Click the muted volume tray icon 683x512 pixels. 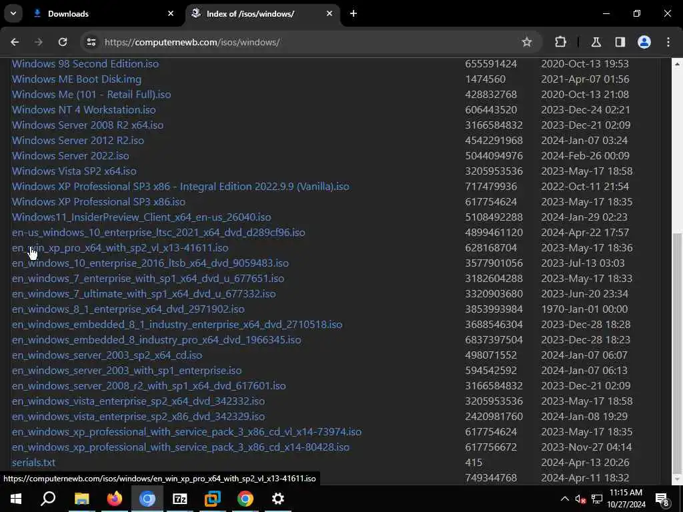[x=581, y=499]
